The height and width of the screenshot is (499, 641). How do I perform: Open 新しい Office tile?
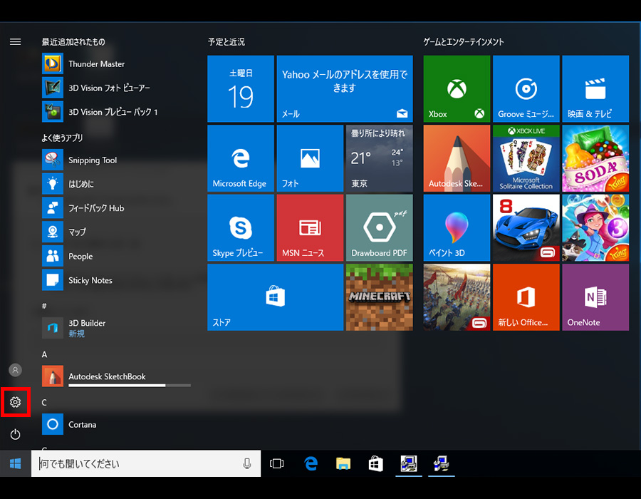tap(526, 297)
